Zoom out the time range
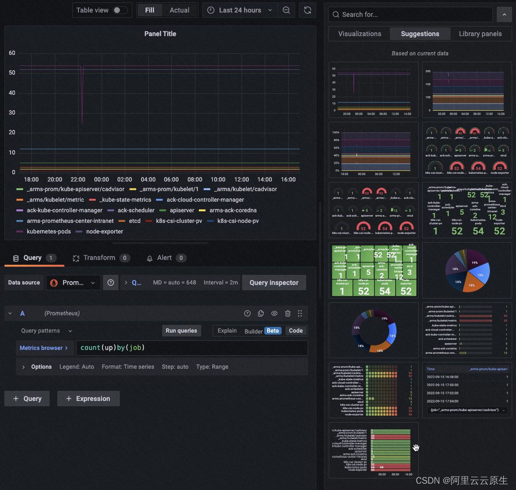516x490 pixels. [286, 10]
